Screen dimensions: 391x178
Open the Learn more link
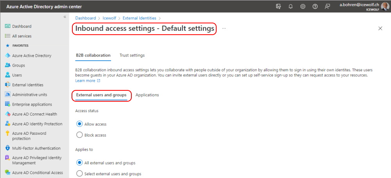pyautogui.click(x=88, y=81)
